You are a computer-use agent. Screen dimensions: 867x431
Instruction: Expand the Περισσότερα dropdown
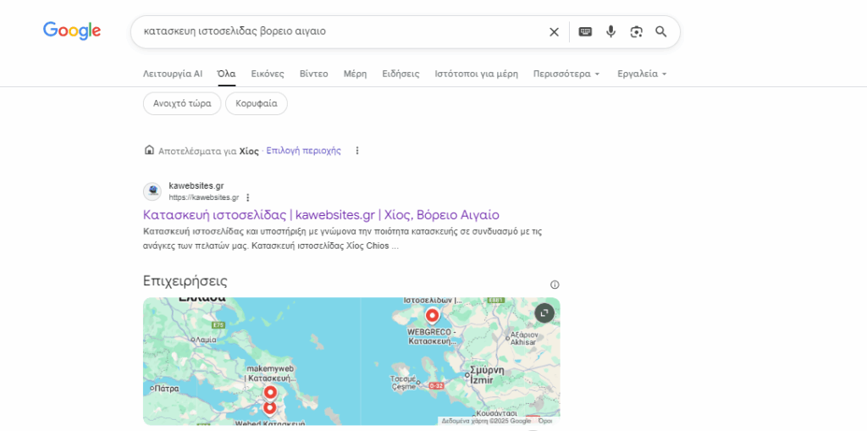coord(566,74)
